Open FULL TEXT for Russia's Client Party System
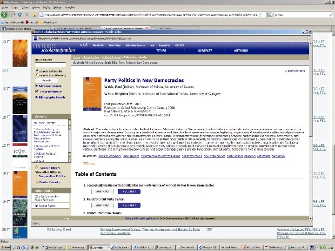The height and width of the screenshot is (251, 335). click(129, 205)
